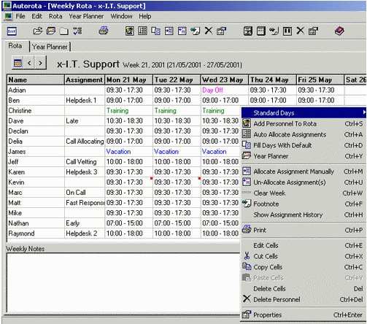Image resolution: width=367 pixels, height=324 pixels.
Task: Click the pause-like bars toolbar icon
Action: point(287,31)
